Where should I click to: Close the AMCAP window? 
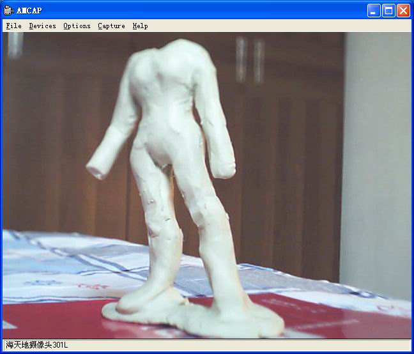tap(404, 11)
